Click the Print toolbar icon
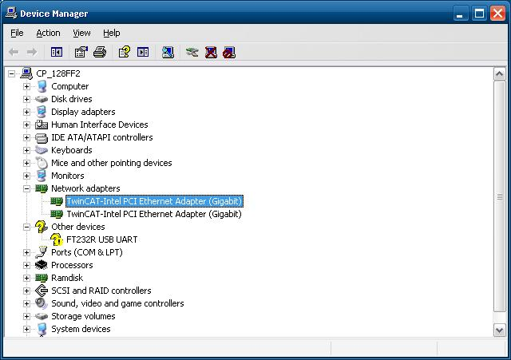Screen dimensions: 511x360 pyautogui.click(x=100, y=52)
